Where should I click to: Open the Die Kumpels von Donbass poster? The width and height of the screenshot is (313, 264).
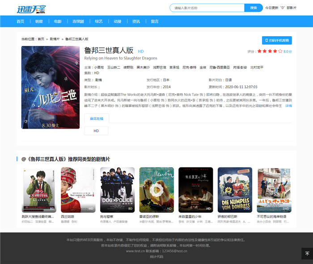pos(235,189)
